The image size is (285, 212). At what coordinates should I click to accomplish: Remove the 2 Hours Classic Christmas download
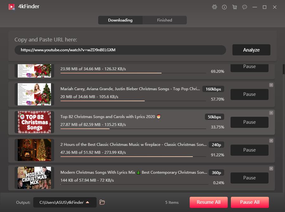pyautogui.click(x=271, y=141)
